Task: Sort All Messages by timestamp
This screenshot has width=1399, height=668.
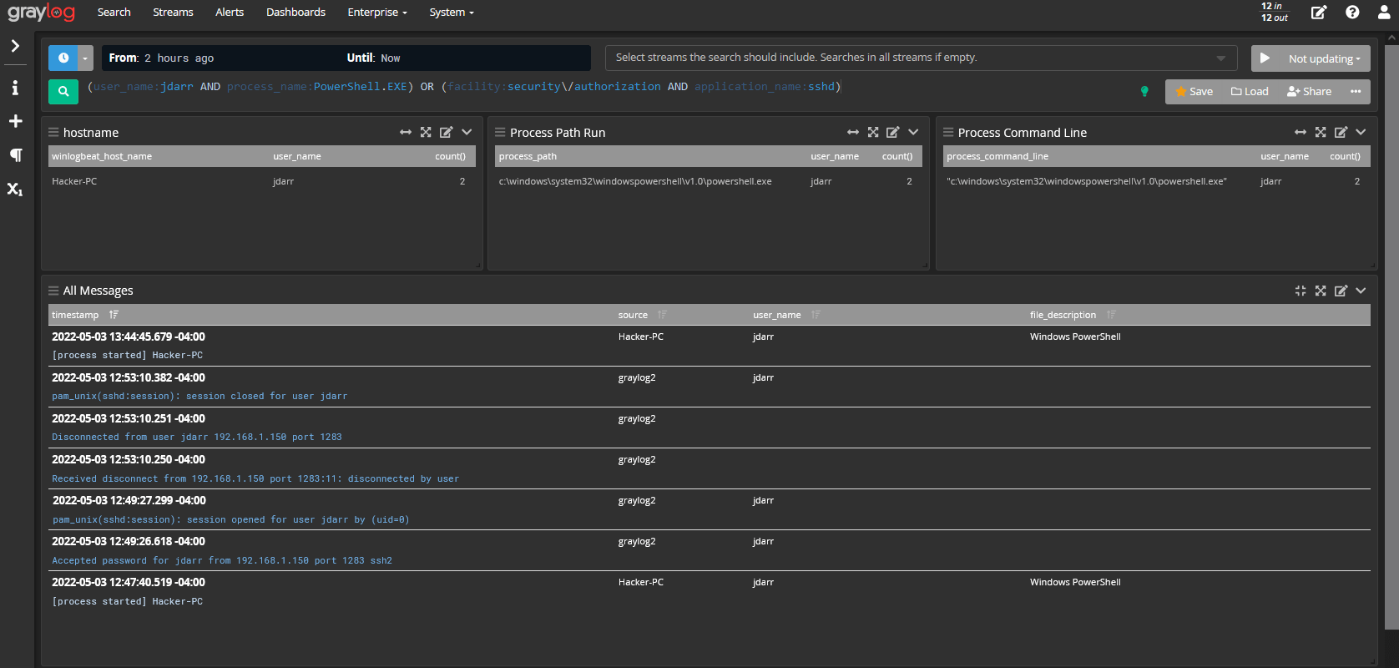Action: (114, 315)
